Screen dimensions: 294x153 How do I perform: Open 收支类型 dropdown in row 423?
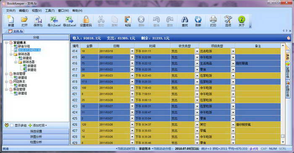point(197,106)
